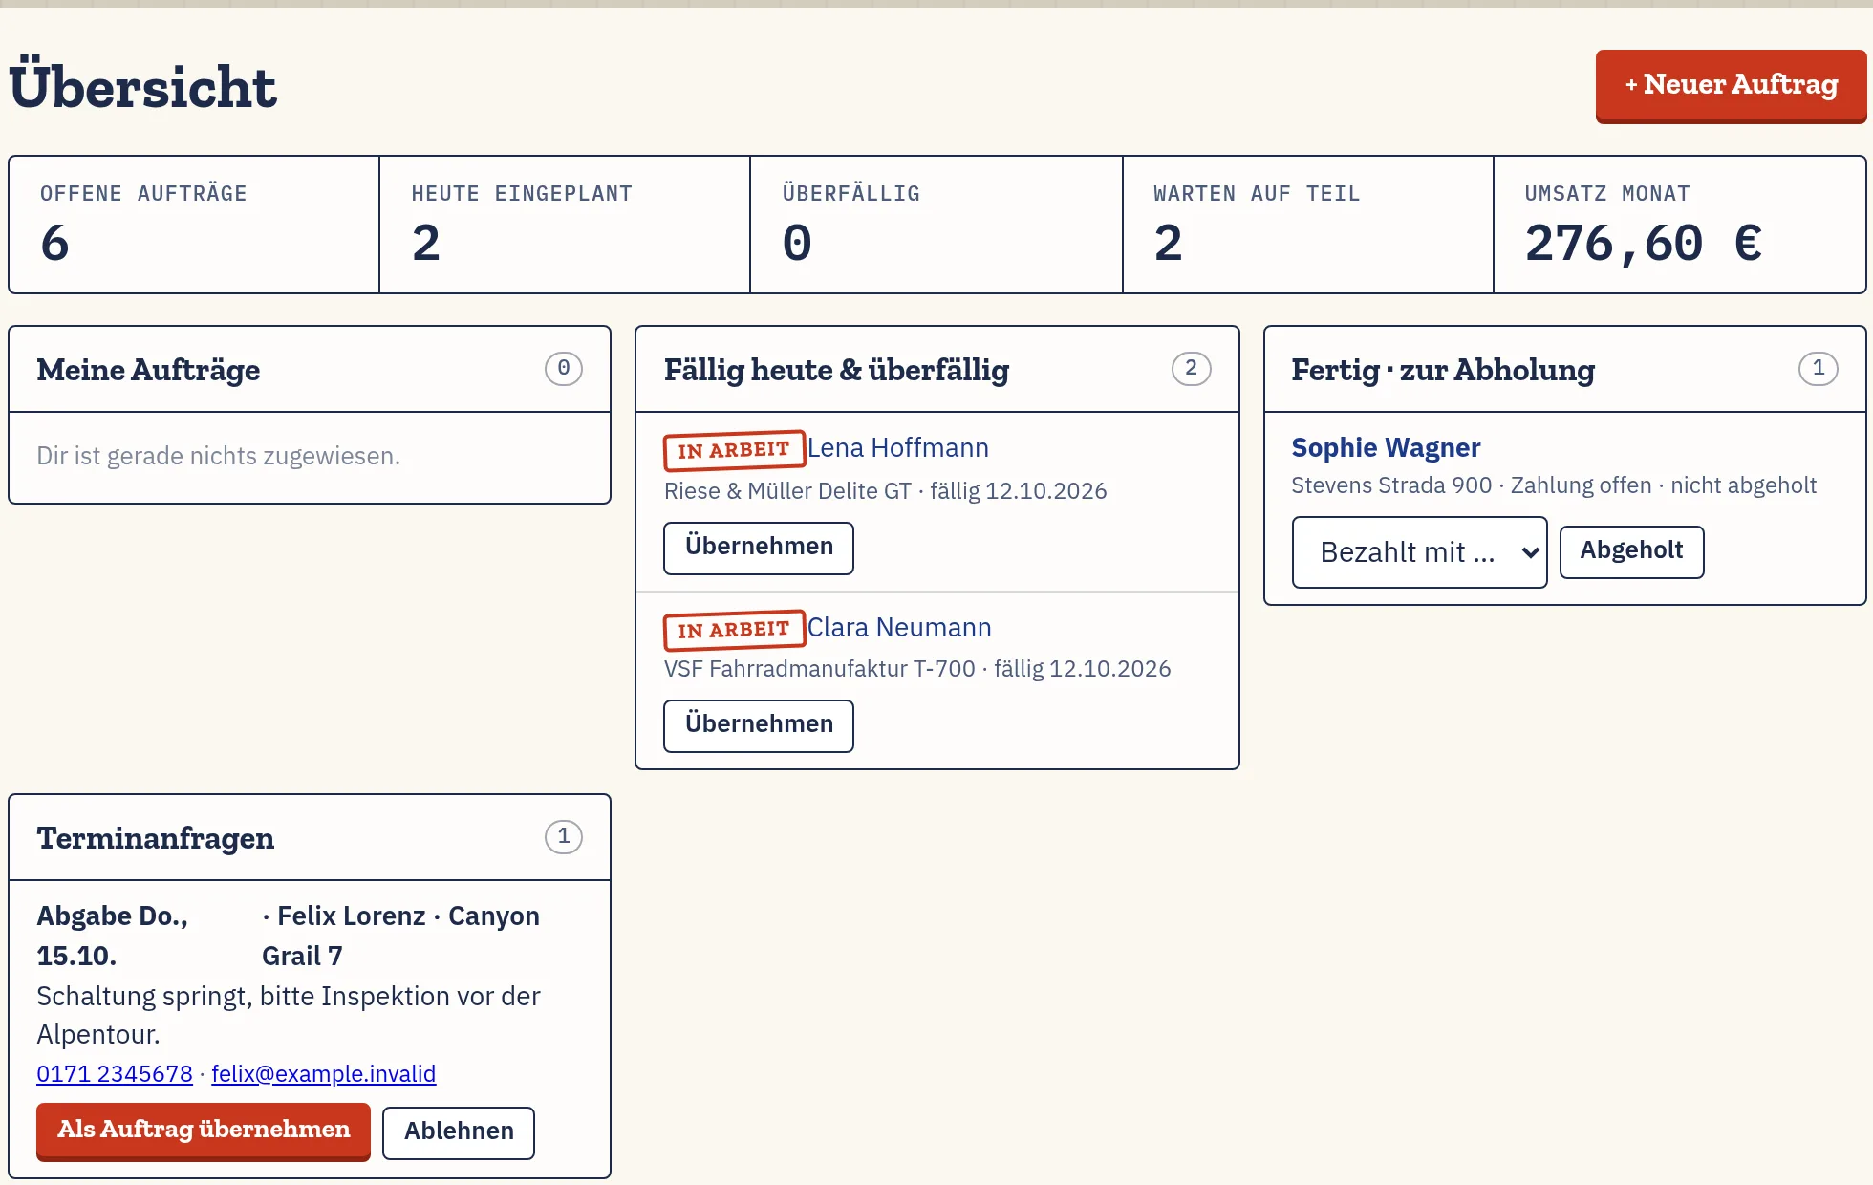Click the count badge in 'Fertig · zur Abholung'
1873x1185 pixels.
[1818, 369]
